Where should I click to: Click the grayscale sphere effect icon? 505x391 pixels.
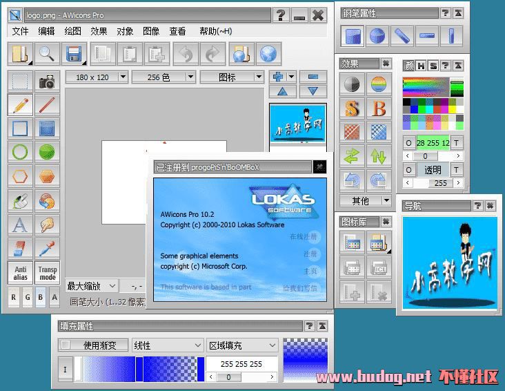pos(352,84)
